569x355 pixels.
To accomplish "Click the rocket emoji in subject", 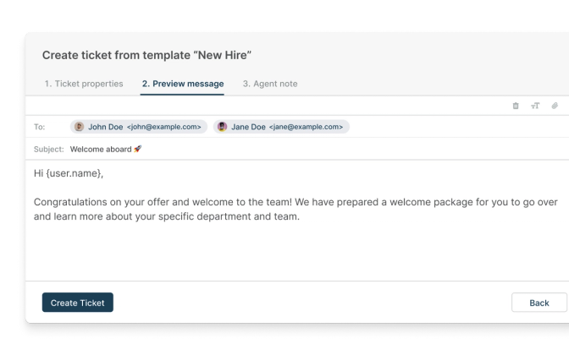I will click(x=137, y=149).
